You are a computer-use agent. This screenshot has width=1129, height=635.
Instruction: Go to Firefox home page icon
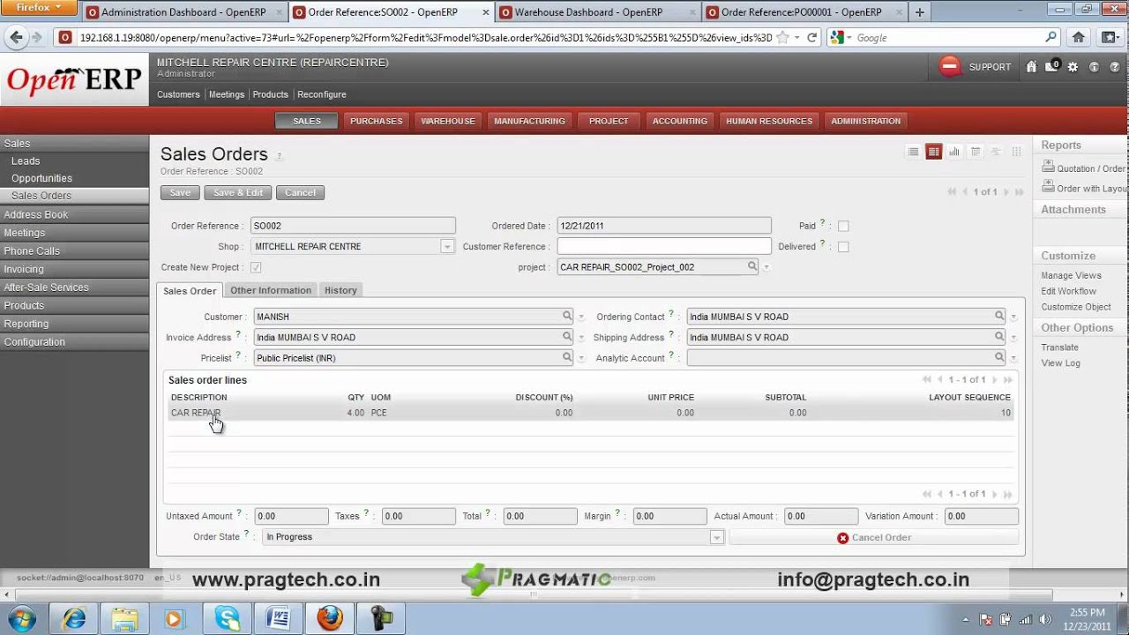click(x=1078, y=38)
